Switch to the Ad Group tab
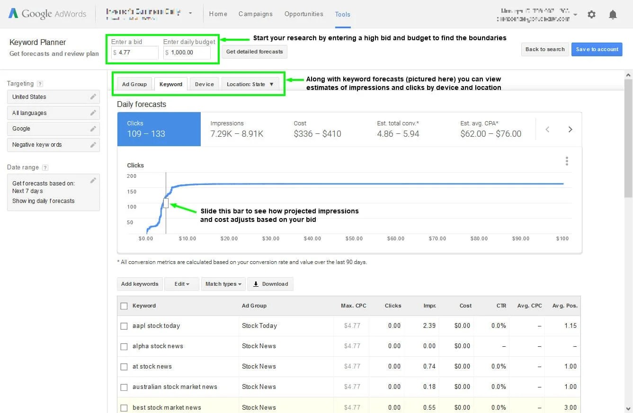 134,84
